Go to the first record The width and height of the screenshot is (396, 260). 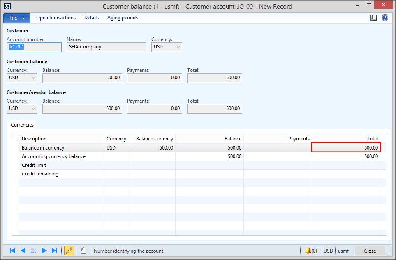(12, 251)
